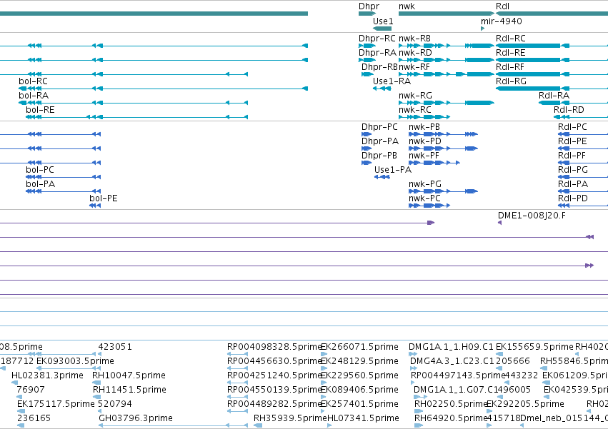
Task: Select transcript Dhpr-RB
Action: tap(379, 67)
